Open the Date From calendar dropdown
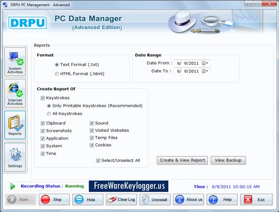 click(205, 63)
